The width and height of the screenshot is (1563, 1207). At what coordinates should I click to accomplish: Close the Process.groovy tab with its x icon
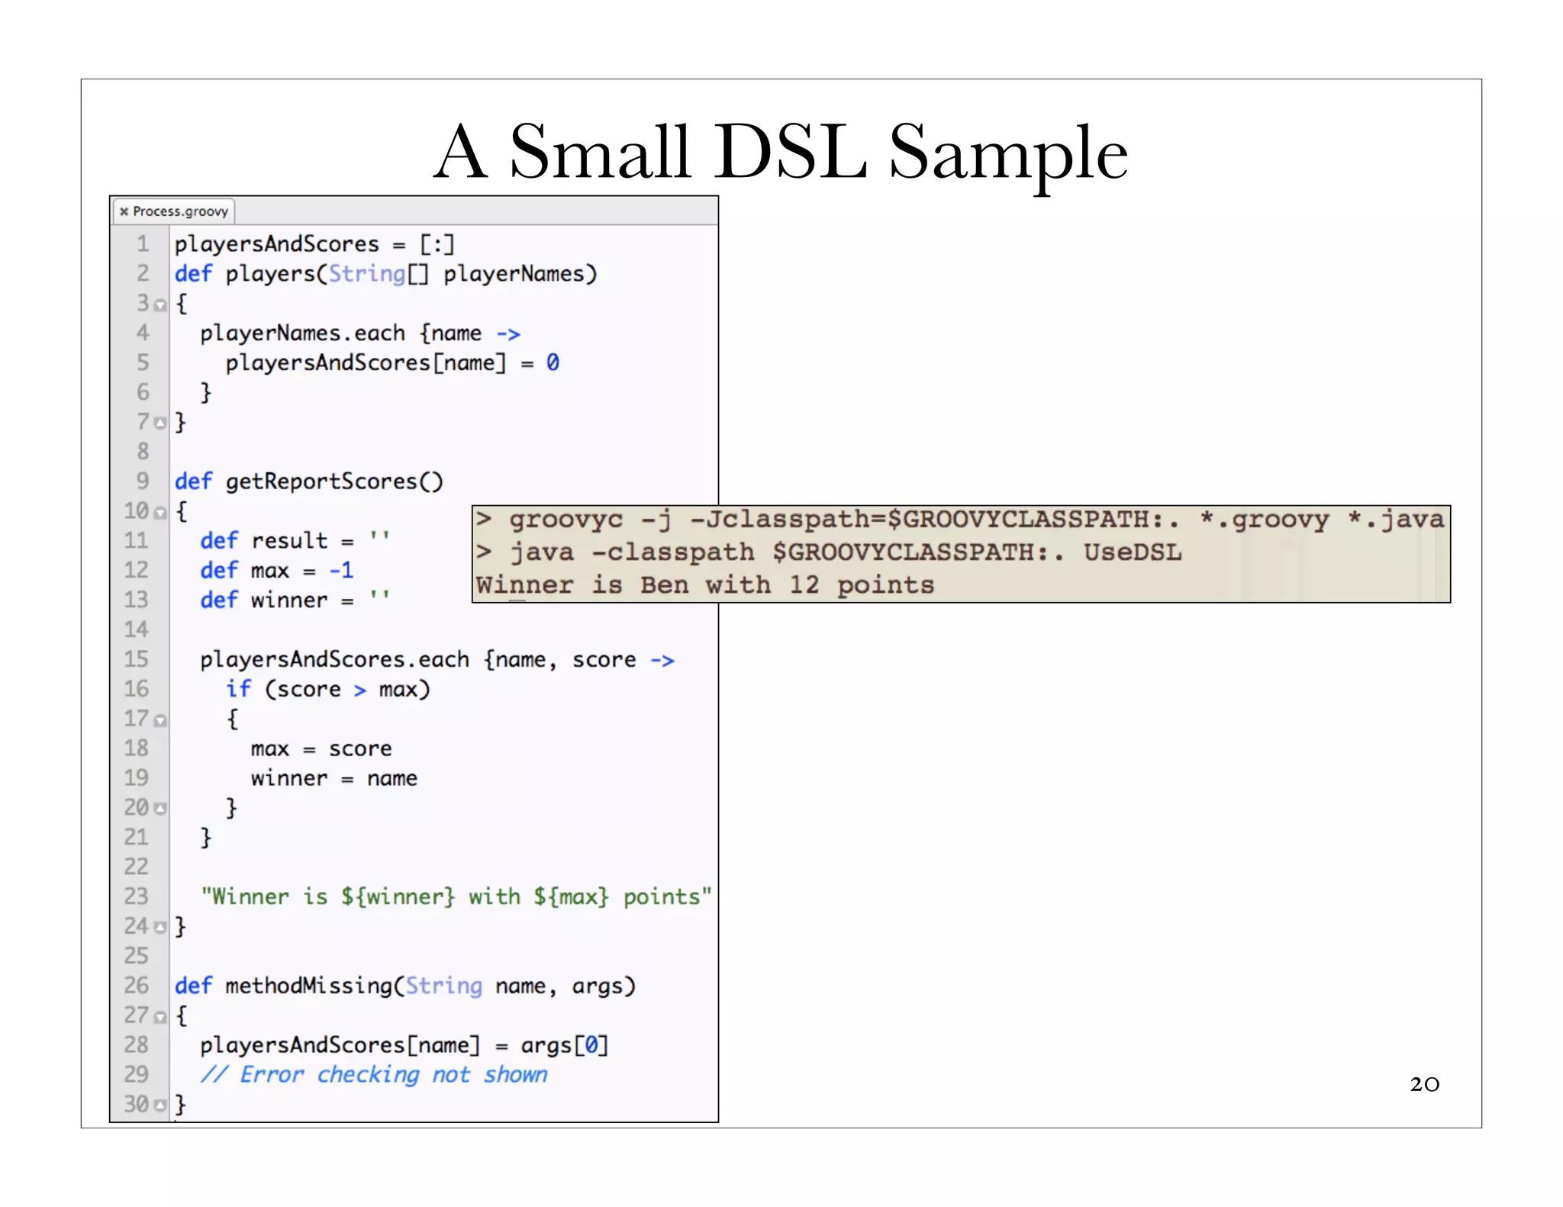click(x=124, y=211)
